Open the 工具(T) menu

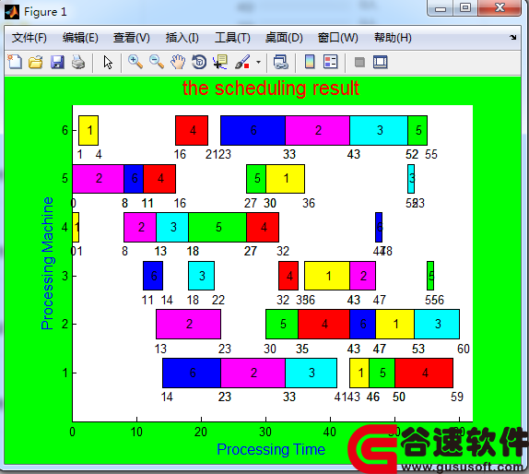(x=233, y=38)
